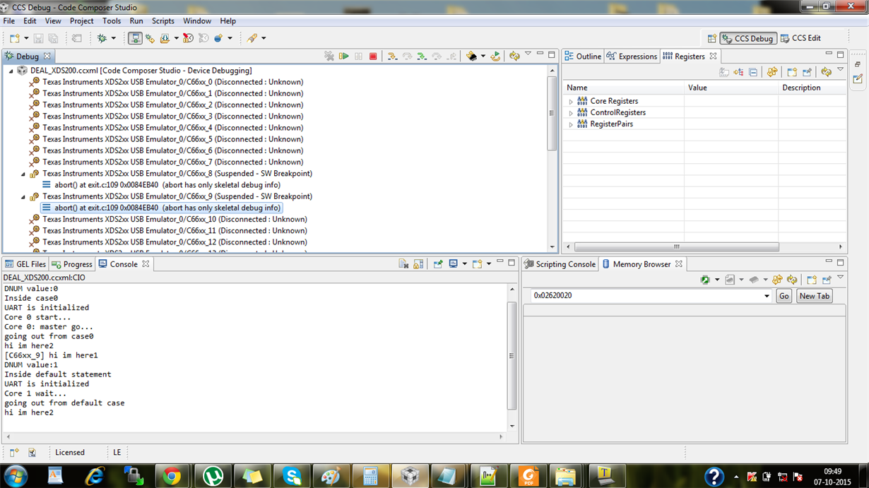Image resolution: width=869 pixels, height=488 pixels.
Task: Open Skype from the taskbar
Action: [x=292, y=477]
